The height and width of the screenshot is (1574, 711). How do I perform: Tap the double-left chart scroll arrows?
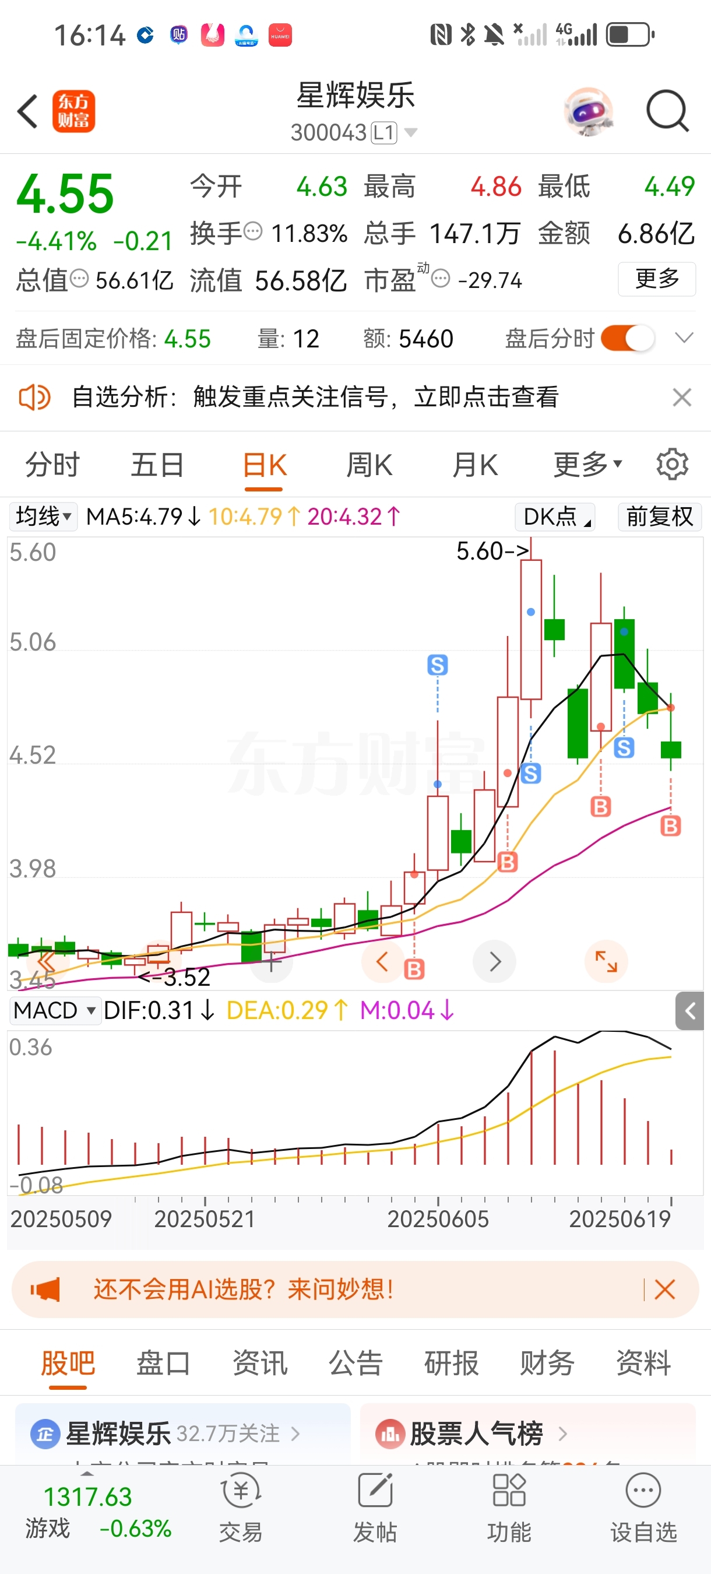pyautogui.click(x=45, y=962)
